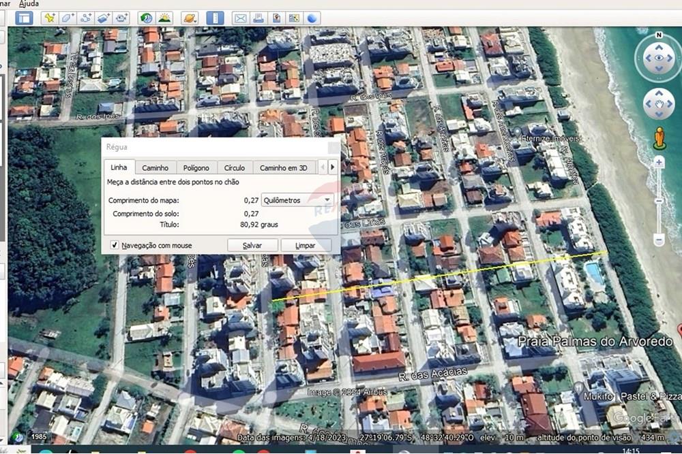682x454 pixels.
Task: Click the zoom slider handle
Action: pos(659,200)
